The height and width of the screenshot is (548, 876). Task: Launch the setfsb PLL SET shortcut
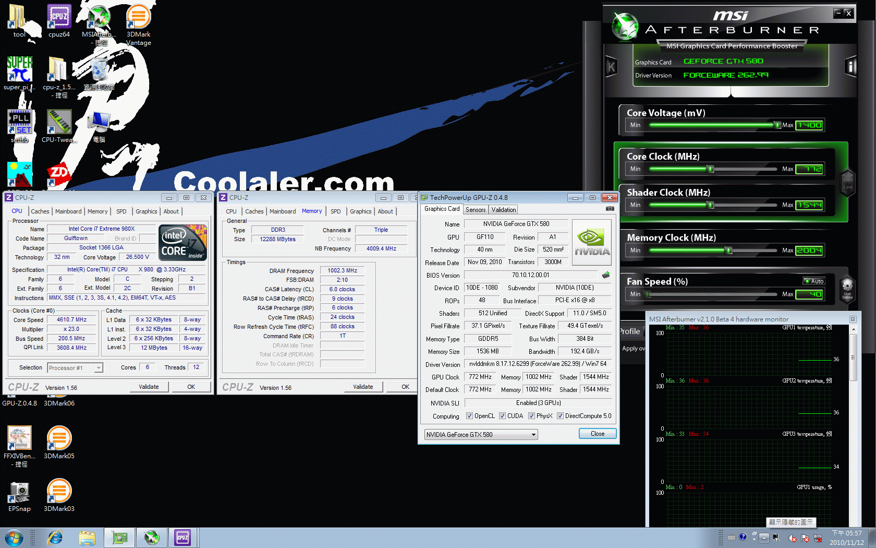[20, 126]
